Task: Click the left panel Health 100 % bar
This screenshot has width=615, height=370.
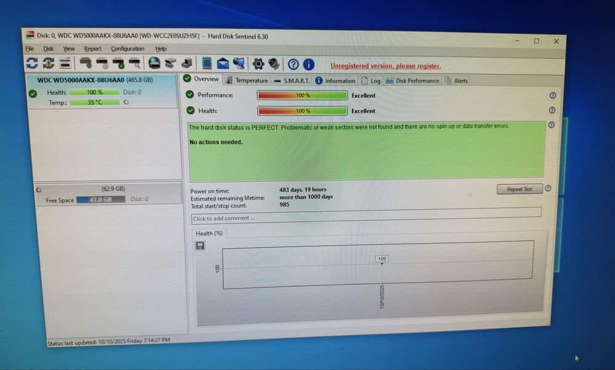Action: tap(95, 92)
